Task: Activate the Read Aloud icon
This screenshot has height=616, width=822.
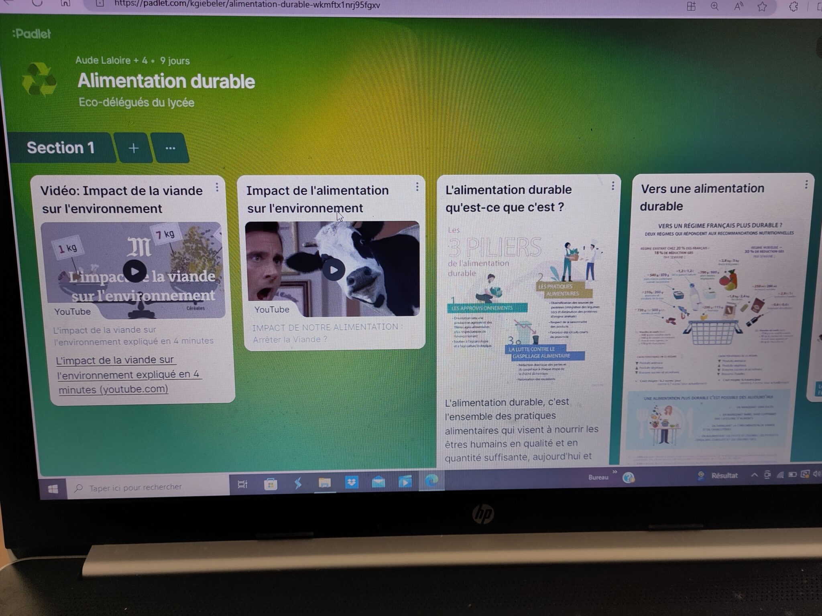Action: (x=738, y=6)
